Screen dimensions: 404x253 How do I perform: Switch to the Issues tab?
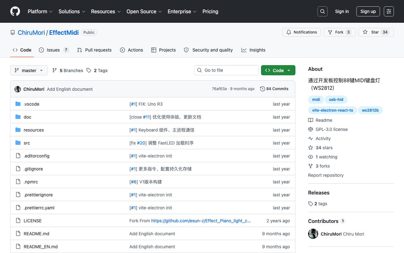[54, 50]
